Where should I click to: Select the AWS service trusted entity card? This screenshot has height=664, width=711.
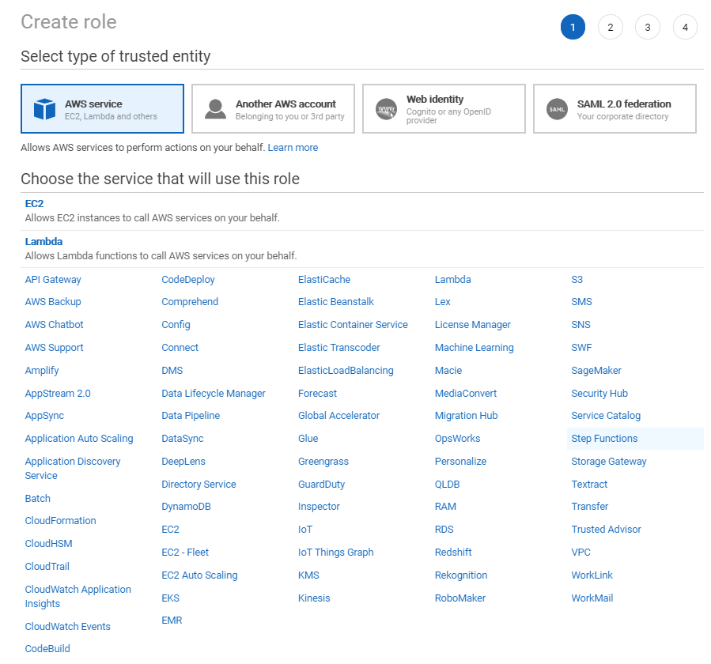[x=103, y=109]
